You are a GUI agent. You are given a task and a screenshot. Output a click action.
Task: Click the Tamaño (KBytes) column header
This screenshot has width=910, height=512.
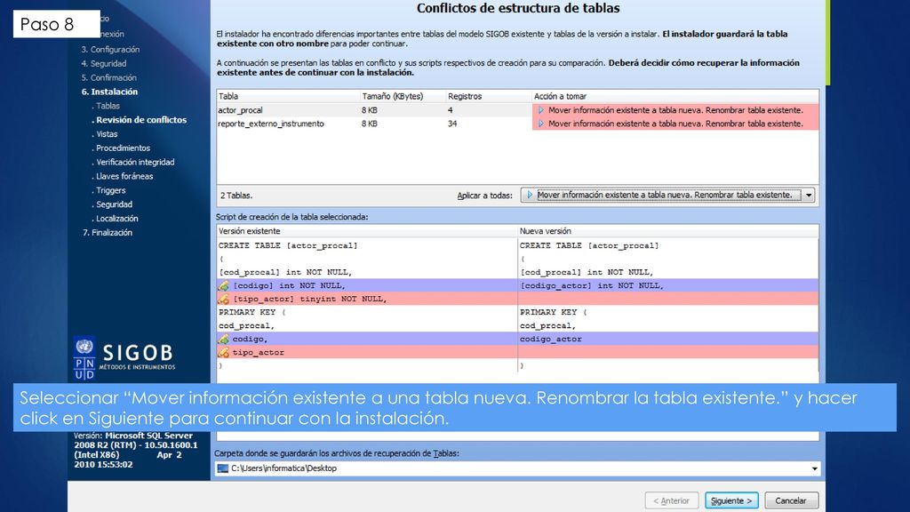(x=403, y=96)
